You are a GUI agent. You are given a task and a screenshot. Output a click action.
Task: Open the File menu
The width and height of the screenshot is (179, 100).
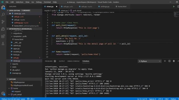[7, 2]
